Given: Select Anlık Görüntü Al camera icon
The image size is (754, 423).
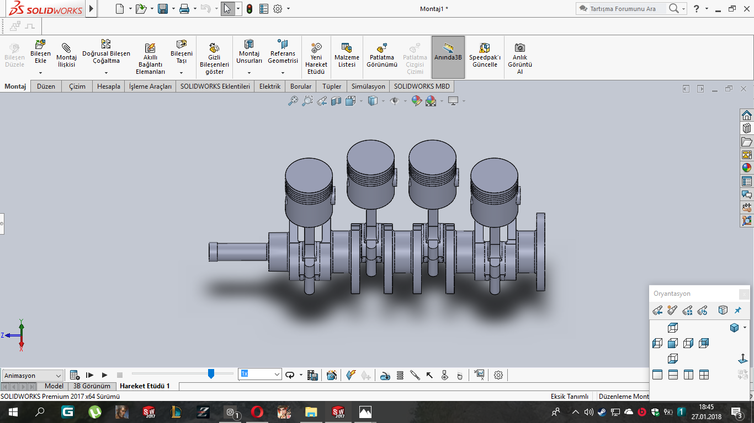Looking at the screenshot, I should point(519,48).
